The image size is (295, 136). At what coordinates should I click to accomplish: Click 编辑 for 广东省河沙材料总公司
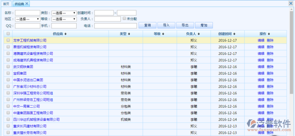[x=261, y=87]
